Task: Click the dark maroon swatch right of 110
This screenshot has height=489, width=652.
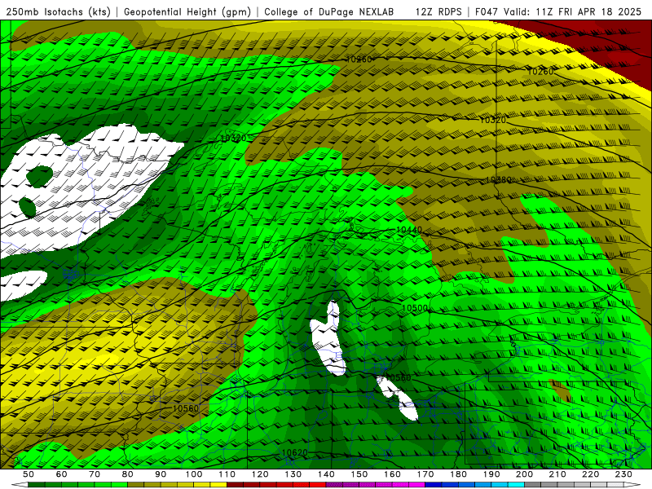Action: point(235,485)
